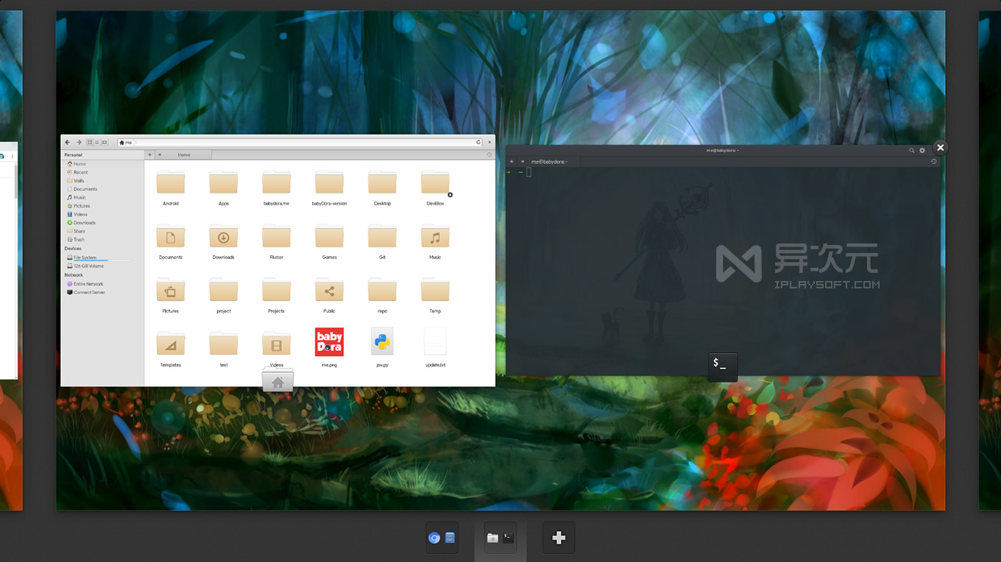Select the pw.py Python file
1001x562 pixels.
(x=382, y=341)
